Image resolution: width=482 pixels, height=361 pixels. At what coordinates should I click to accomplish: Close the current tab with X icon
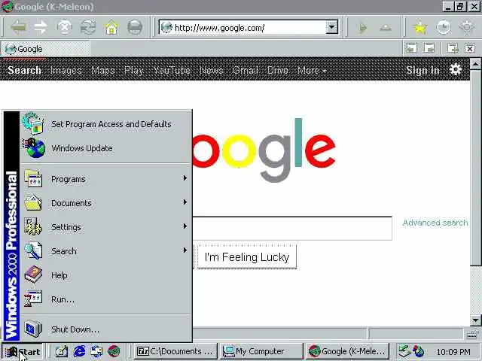[x=470, y=48]
